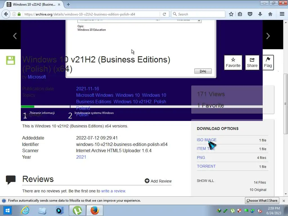The height and width of the screenshot is (216, 288).
Task: Click into the Firefox Search field
Action: 198,14
